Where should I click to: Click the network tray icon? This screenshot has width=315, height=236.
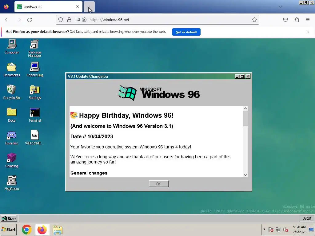click(x=278, y=229)
